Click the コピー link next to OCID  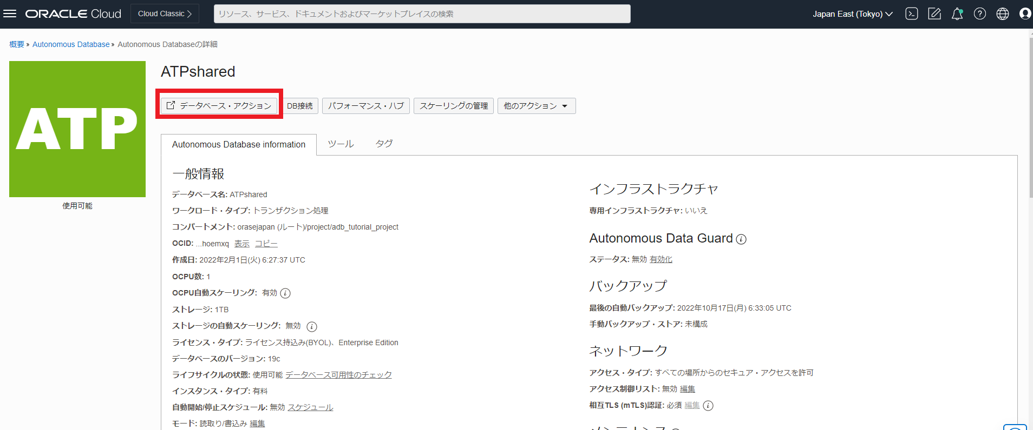(x=266, y=244)
